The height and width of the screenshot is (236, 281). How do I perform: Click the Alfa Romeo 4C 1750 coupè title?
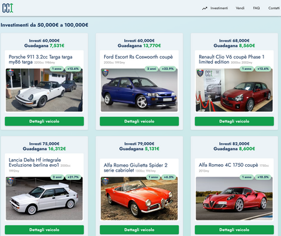229,165
